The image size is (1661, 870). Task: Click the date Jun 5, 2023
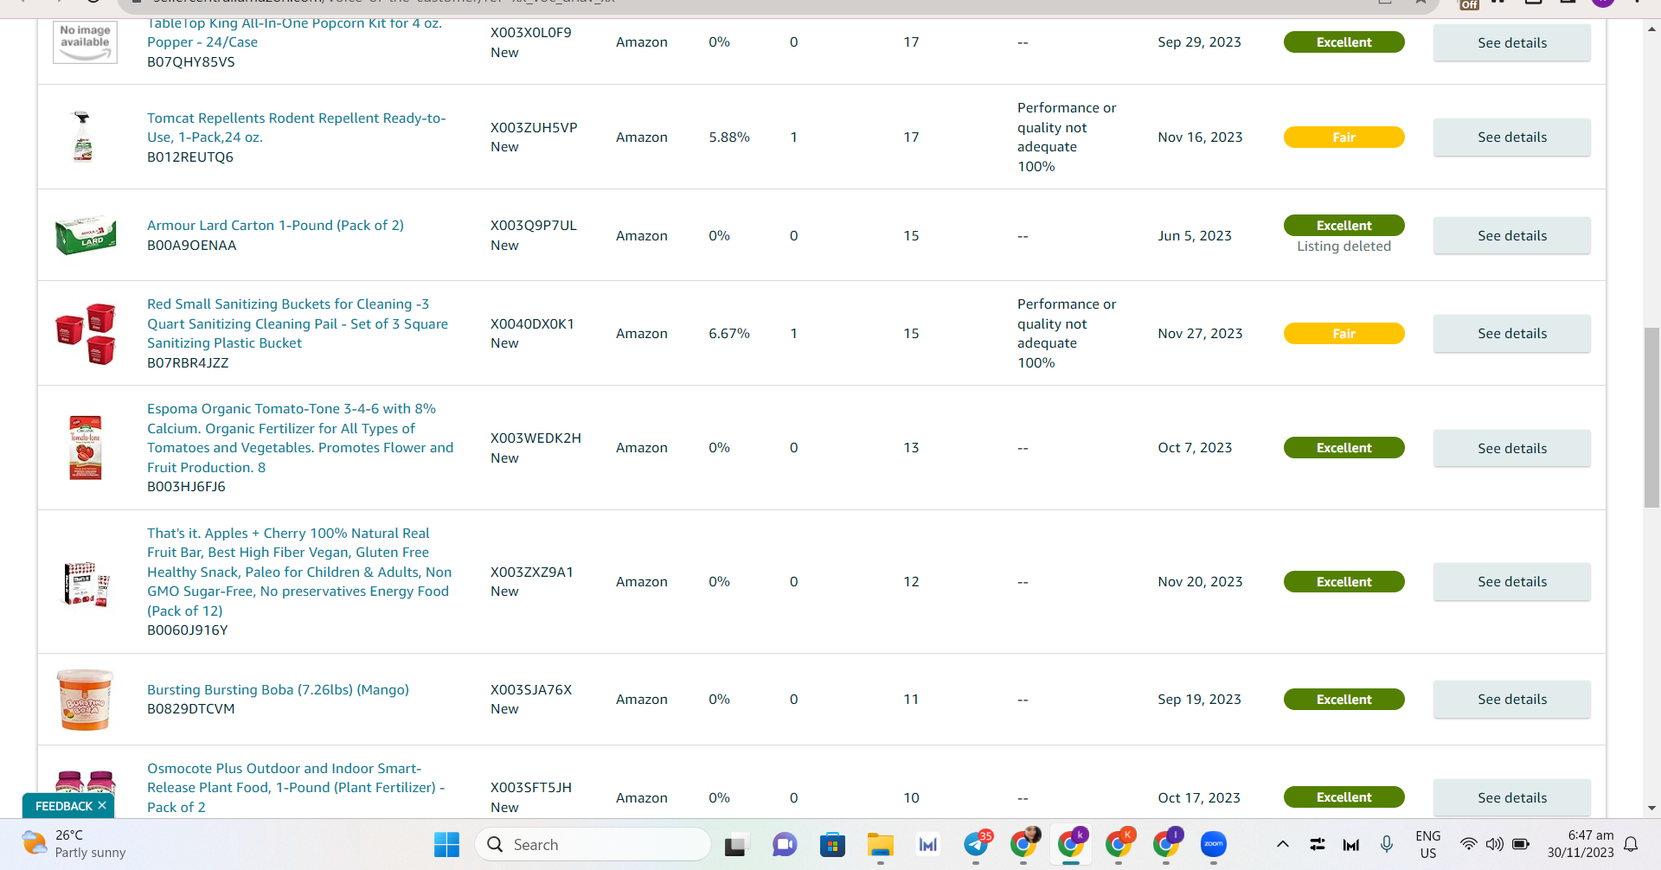point(1195,235)
